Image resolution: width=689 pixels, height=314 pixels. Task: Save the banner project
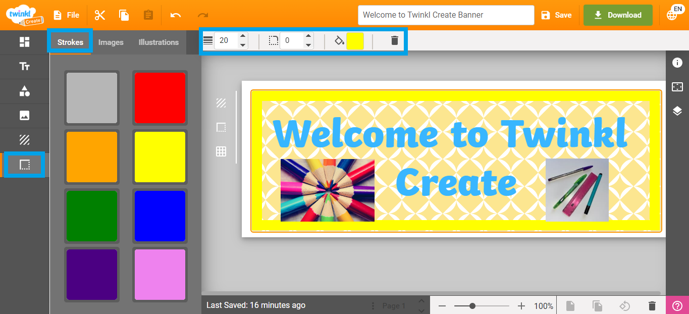click(x=556, y=15)
